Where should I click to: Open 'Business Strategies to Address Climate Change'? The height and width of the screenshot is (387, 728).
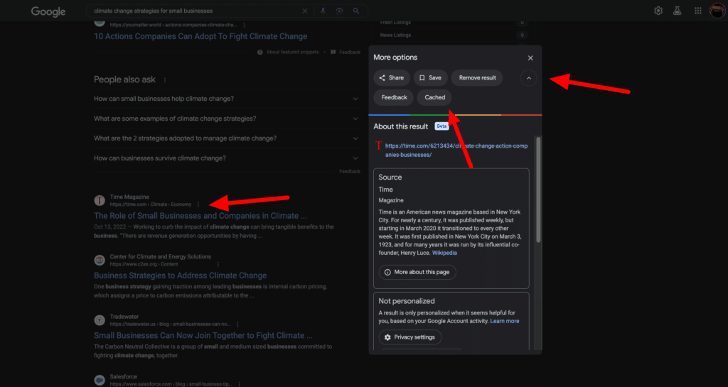pyautogui.click(x=180, y=276)
